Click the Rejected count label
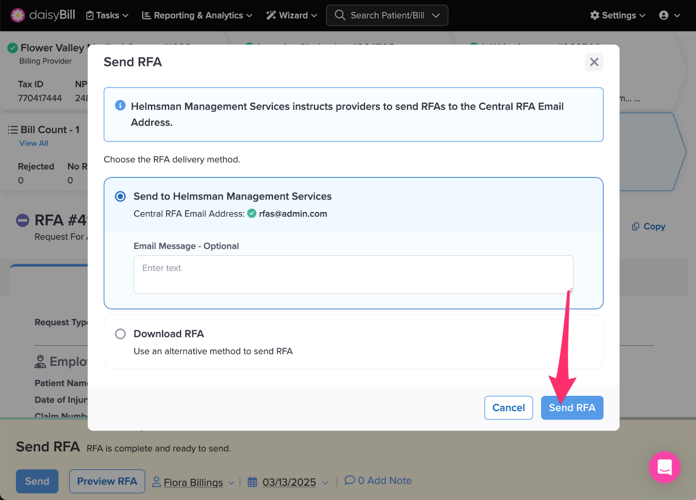This screenshot has width=696, height=500. pyautogui.click(x=36, y=166)
